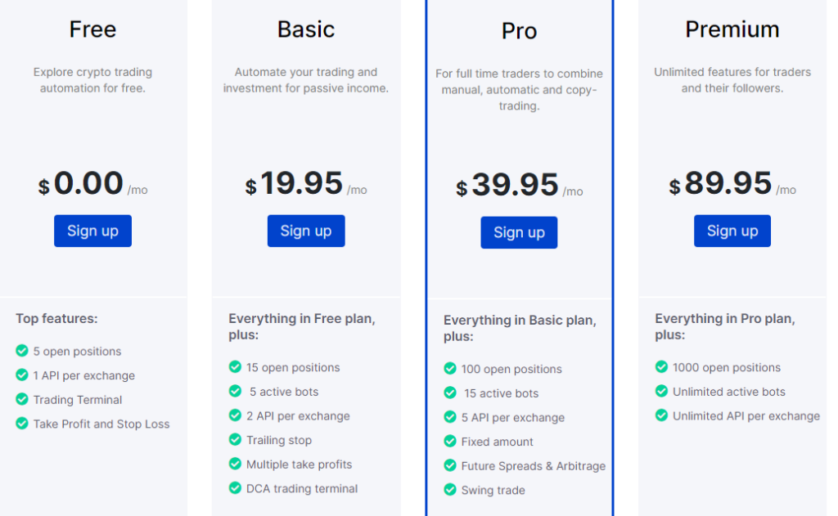The image size is (838, 516).
Task: Click checkmark next to Unlimited active bots
Action: tap(661, 391)
